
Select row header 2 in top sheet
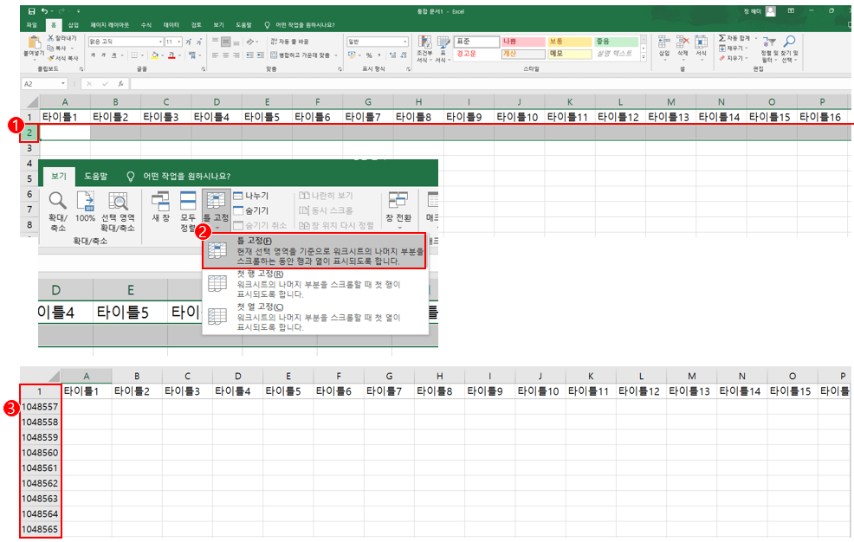[29, 132]
